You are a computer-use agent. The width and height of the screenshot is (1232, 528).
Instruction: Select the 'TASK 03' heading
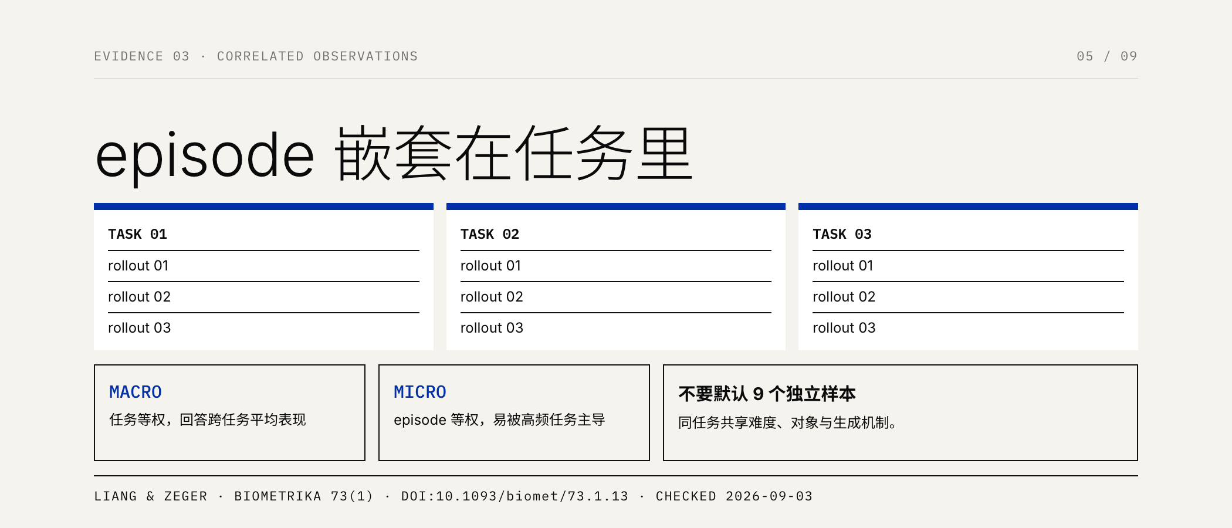tap(842, 234)
